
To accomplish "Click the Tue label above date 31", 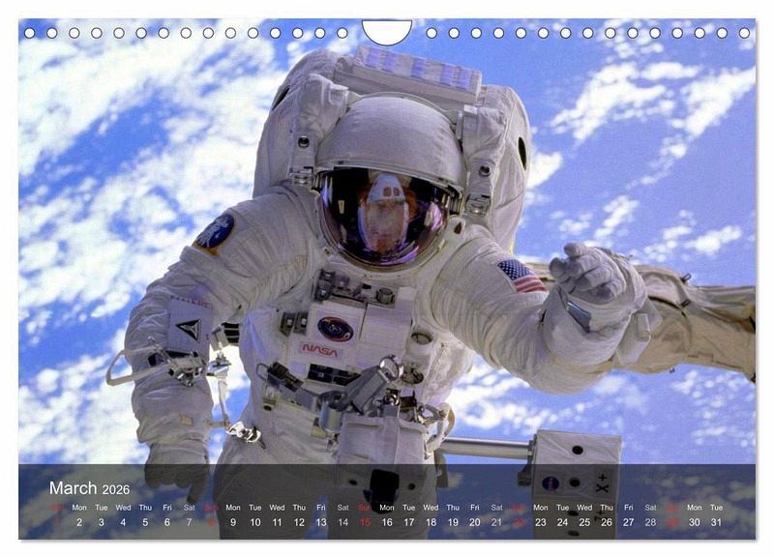I will click(716, 508).
